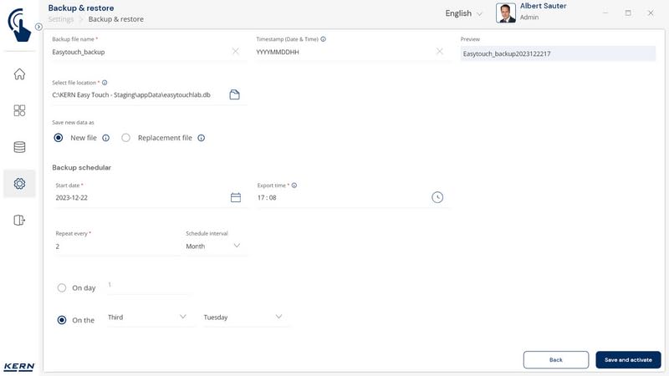Select the On day radio button
The height and width of the screenshot is (376, 669).
click(62, 287)
